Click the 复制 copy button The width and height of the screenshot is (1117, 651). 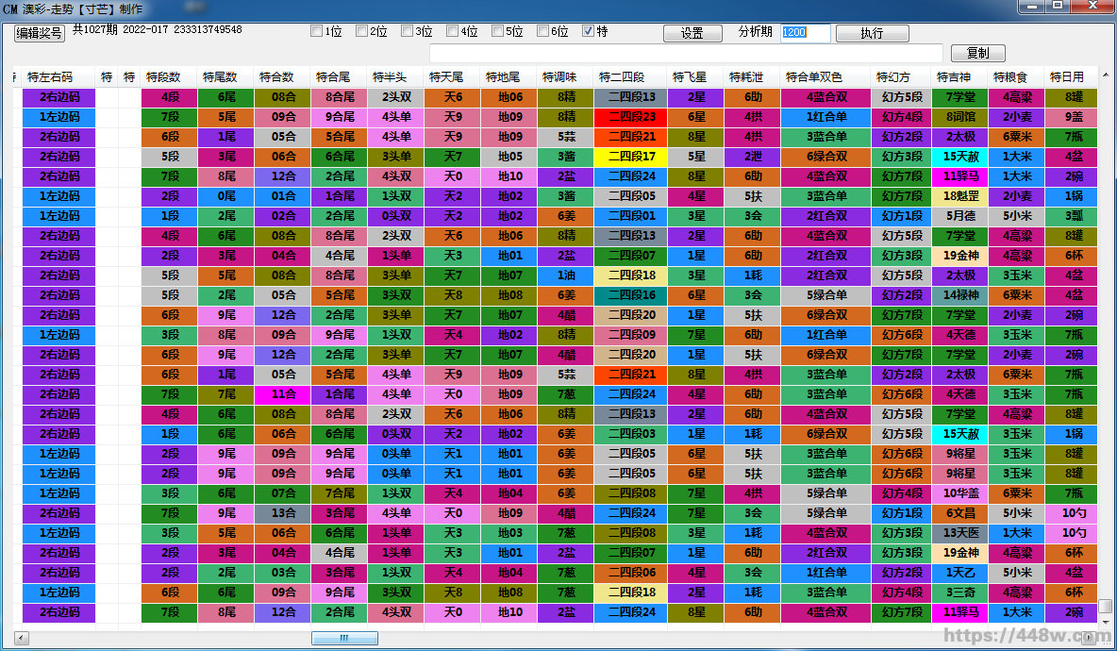tap(977, 54)
